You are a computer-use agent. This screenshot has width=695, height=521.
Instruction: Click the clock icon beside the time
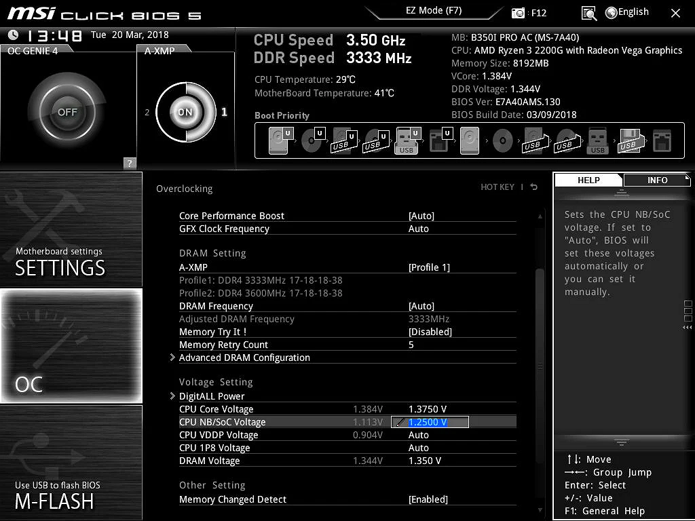[14, 35]
